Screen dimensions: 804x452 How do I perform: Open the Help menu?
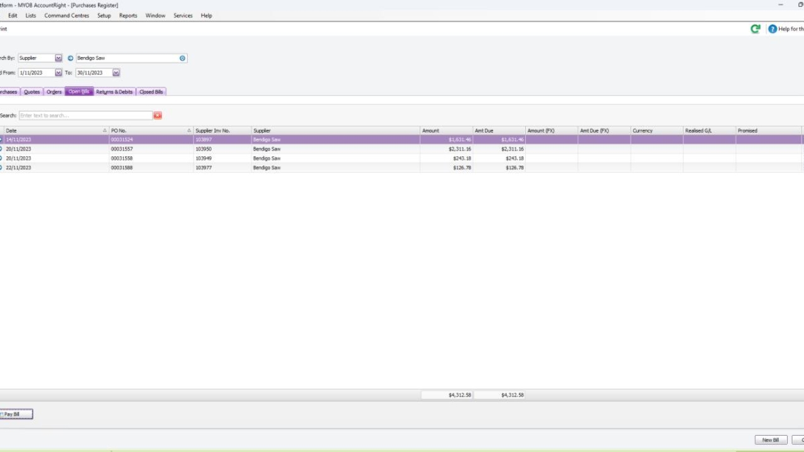[x=207, y=16]
